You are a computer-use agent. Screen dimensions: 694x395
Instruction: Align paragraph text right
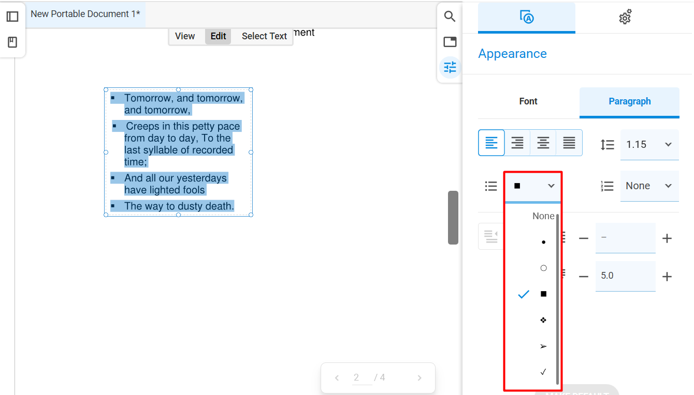pyautogui.click(x=517, y=143)
